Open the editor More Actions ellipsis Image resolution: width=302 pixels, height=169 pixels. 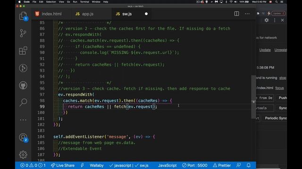click(247, 14)
